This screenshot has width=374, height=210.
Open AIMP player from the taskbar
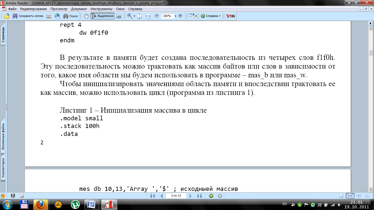point(58,204)
